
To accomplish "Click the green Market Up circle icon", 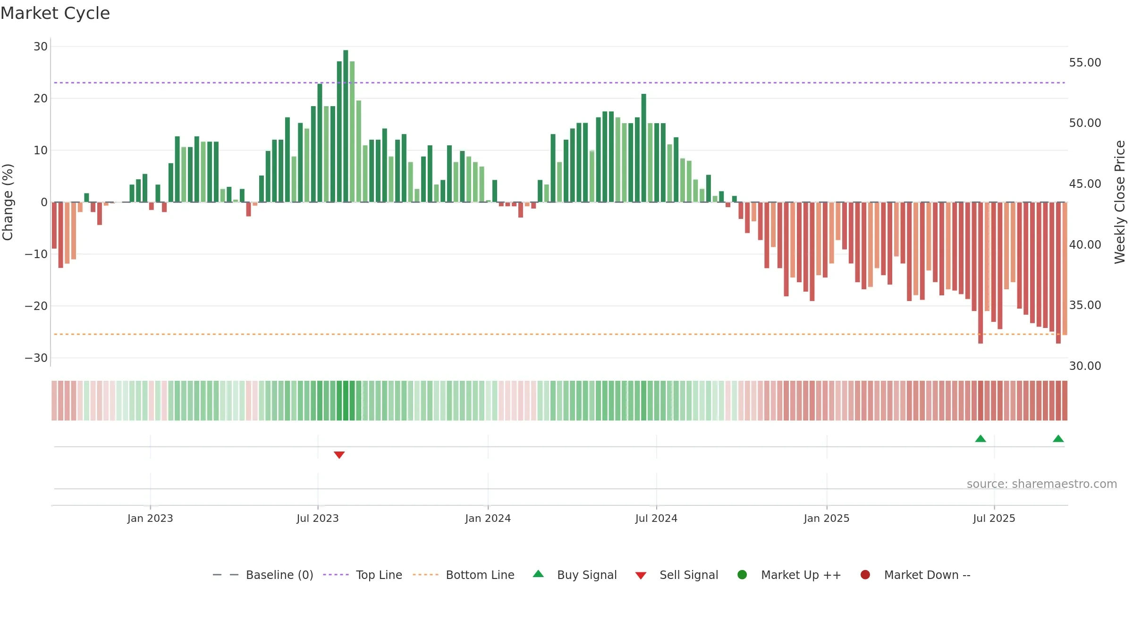I will pos(742,575).
